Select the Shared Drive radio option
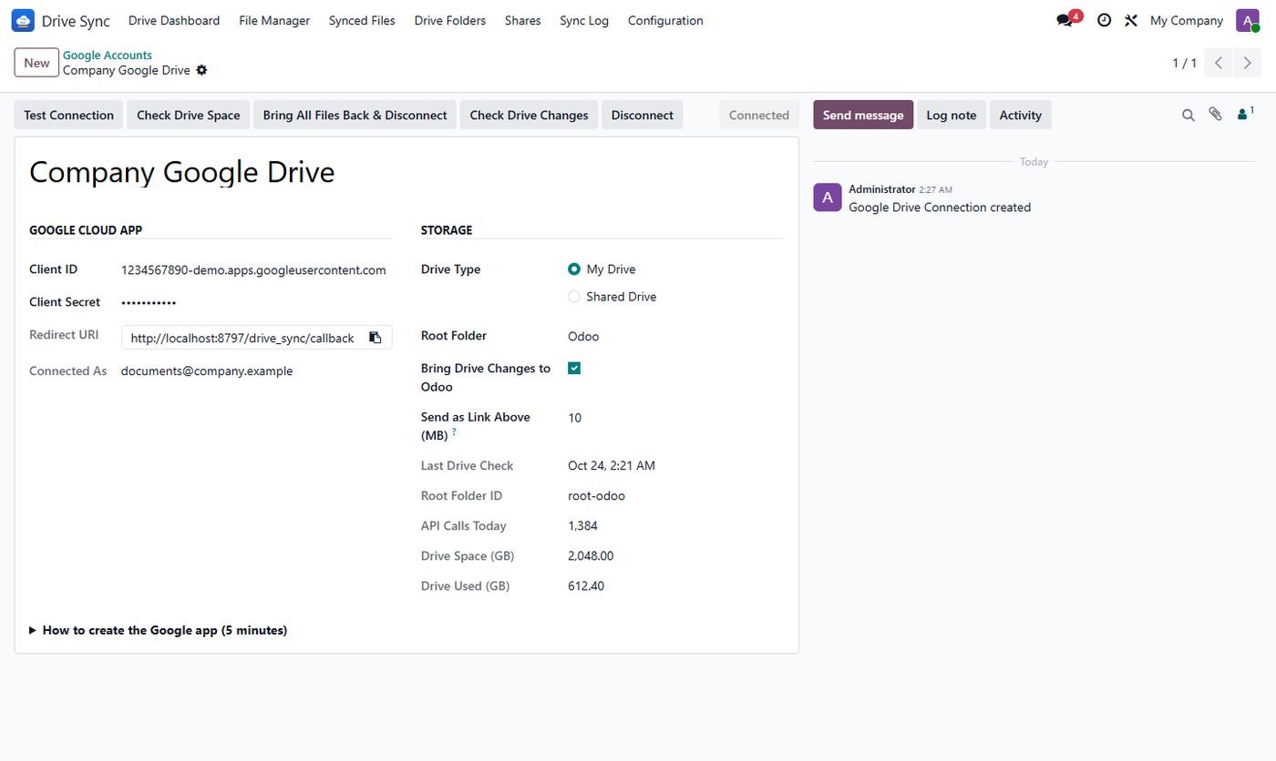This screenshot has width=1276, height=761. (574, 297)
